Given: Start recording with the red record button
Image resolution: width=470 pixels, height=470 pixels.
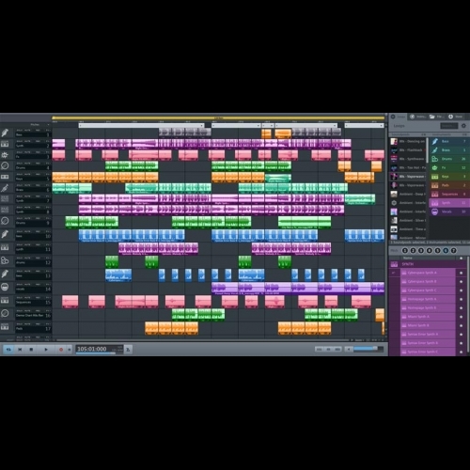Looking at the screenshot, I should tap(61, 350).
